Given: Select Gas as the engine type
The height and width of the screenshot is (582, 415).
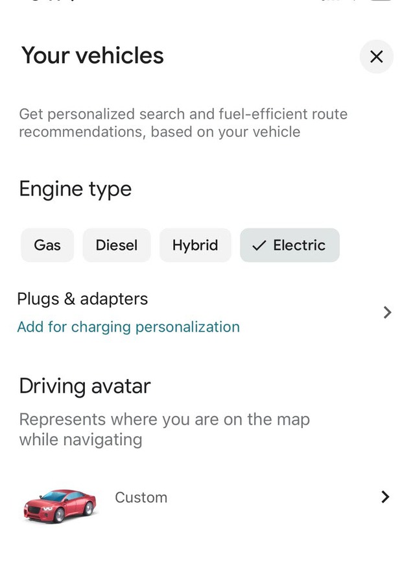Looking at the screenshot, I should pyautogui.click(x=47, y=245).
